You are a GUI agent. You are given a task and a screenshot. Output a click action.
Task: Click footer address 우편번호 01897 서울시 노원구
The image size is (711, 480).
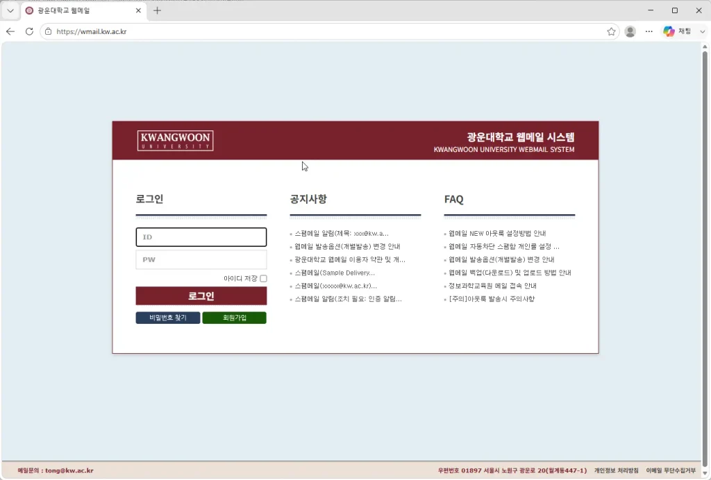point(512,470)
